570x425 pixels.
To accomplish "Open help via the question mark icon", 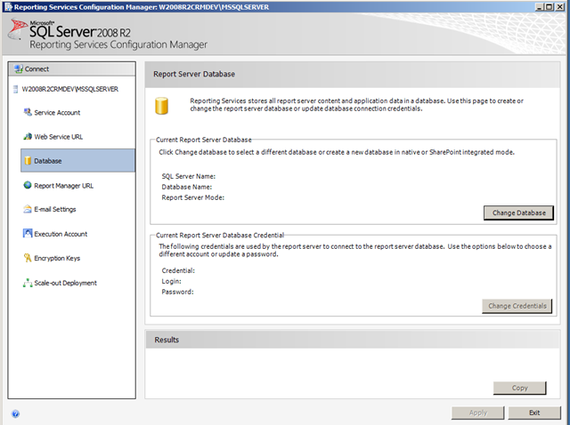I will click(x=16, y=413).
